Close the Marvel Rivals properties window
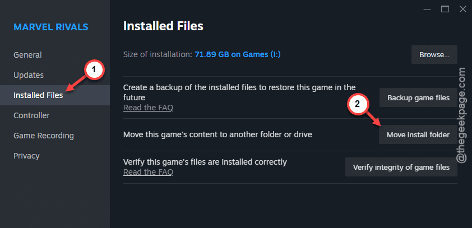Viewport: 472px width, 228px height. click(463, 10)
